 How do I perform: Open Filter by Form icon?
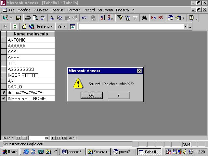click(127, 18)
